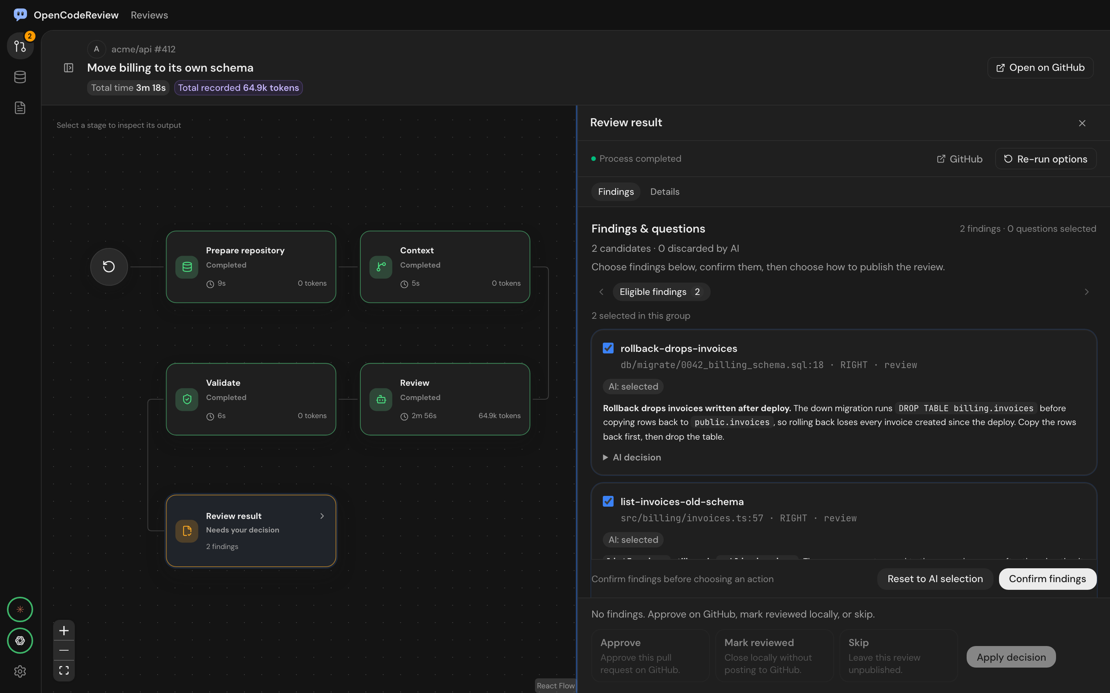Click the Review stage robot icon

[x=381, y=399]
